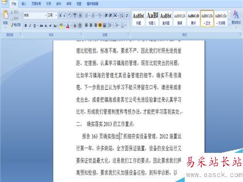Image resolution: width=243 pixels, height=182 pixels.
Task: Open the References (引用) tab
Action: [x=49, y=3]
